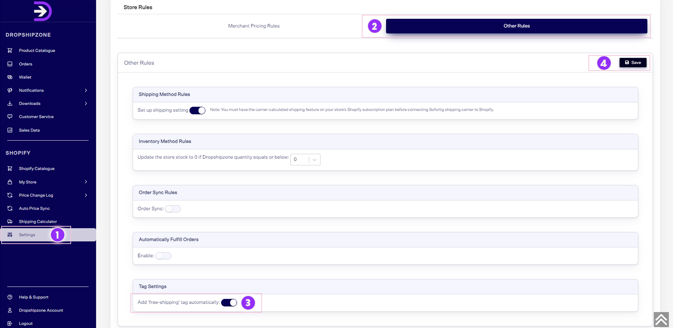Viewport: 673px width, 328px height.
Task: Click the Dropshipzone arrow logo
Action: point(43,11)
